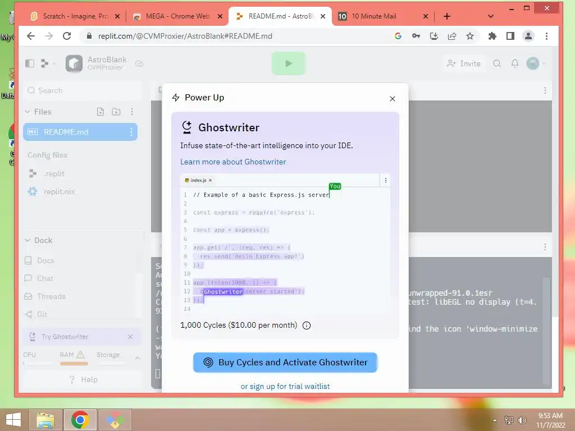Open the .replit config file
575x431 pixels.
click(54, 173)
